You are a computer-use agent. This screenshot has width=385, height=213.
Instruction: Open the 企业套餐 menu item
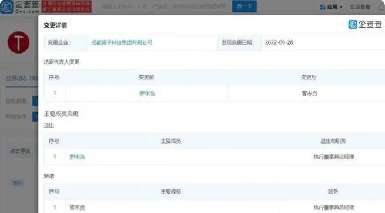[x=360, y=7]
